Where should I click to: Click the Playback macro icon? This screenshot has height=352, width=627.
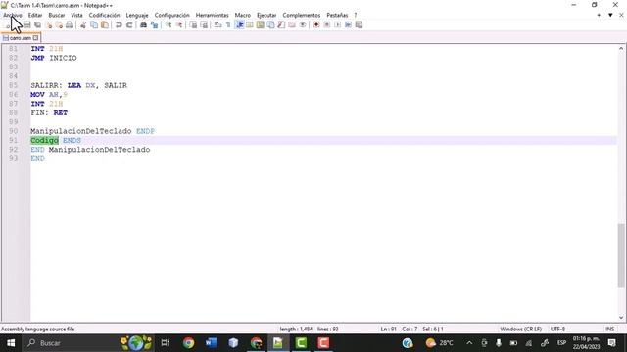coord(337,24)
